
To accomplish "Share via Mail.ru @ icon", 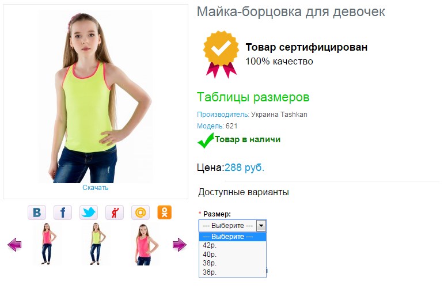I will click(141, 212).
